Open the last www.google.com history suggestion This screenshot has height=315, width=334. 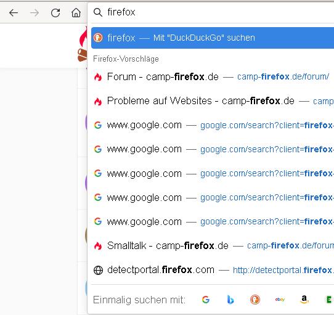tap(213, 222)
